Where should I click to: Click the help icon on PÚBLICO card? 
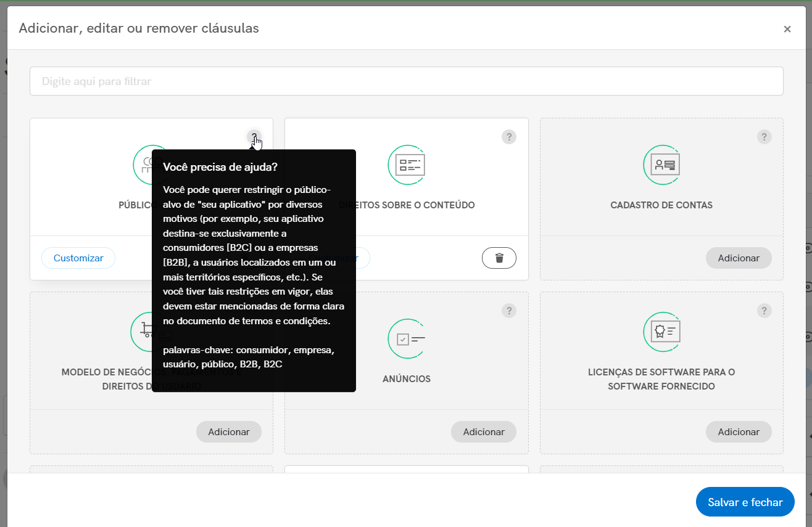point(254,136)
